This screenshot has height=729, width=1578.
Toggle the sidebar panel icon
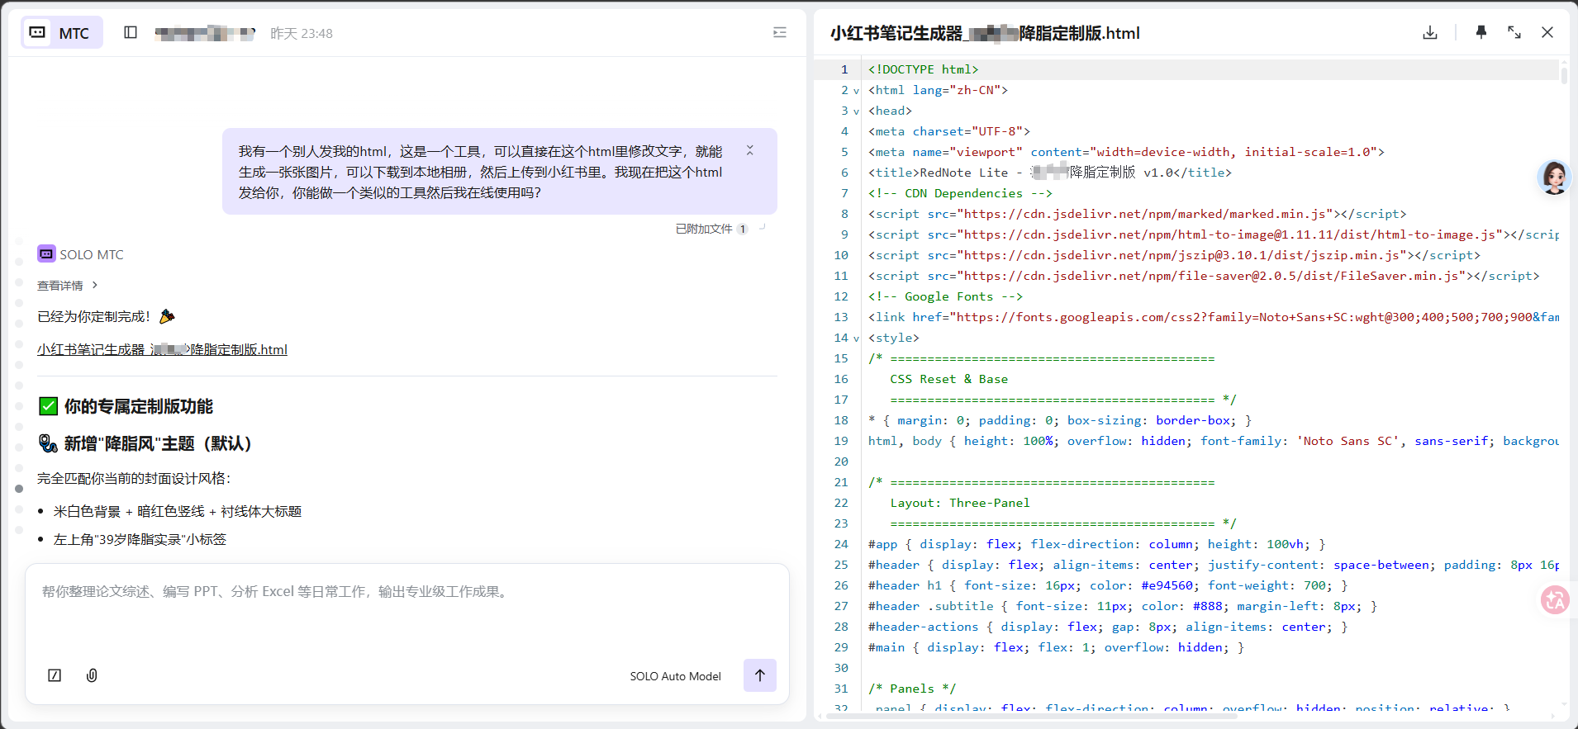point(131,32)
